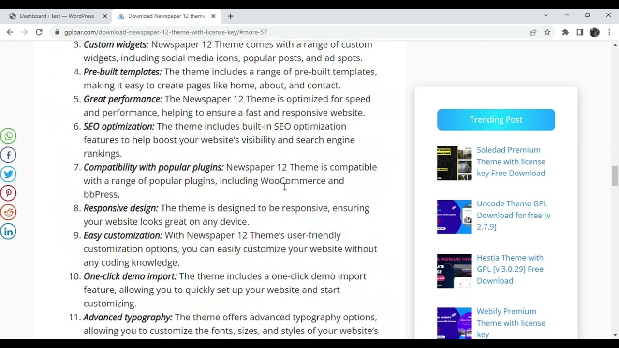Viewport: 619px width, 348px height.
Task: Share page via Reddit icon
Action: [8, 212]
